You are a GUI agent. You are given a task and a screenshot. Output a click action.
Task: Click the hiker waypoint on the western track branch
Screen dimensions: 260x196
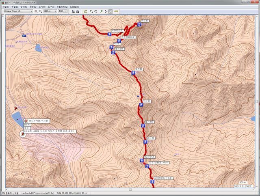[109, 34]
